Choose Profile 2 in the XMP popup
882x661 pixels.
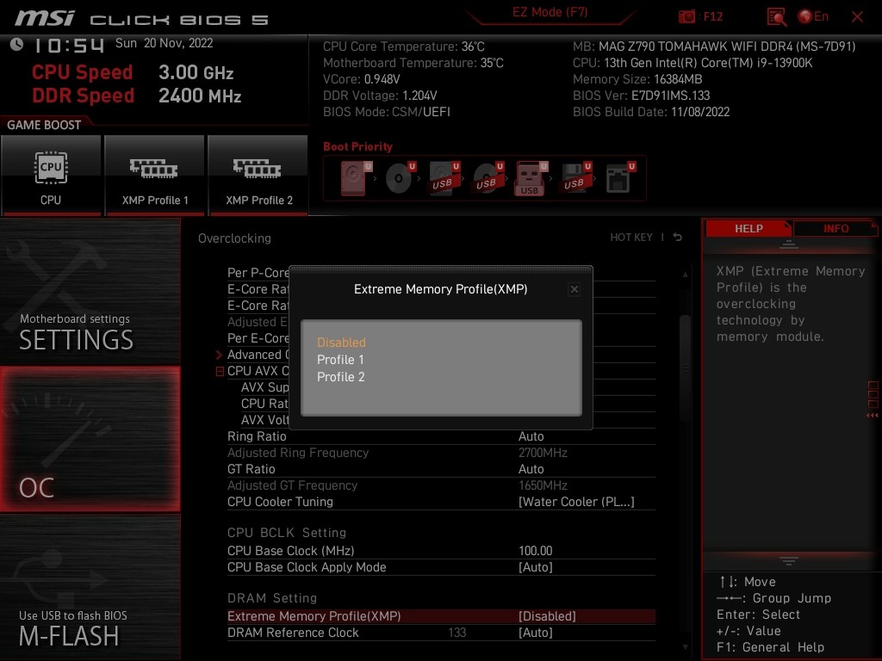coord(340,377)
